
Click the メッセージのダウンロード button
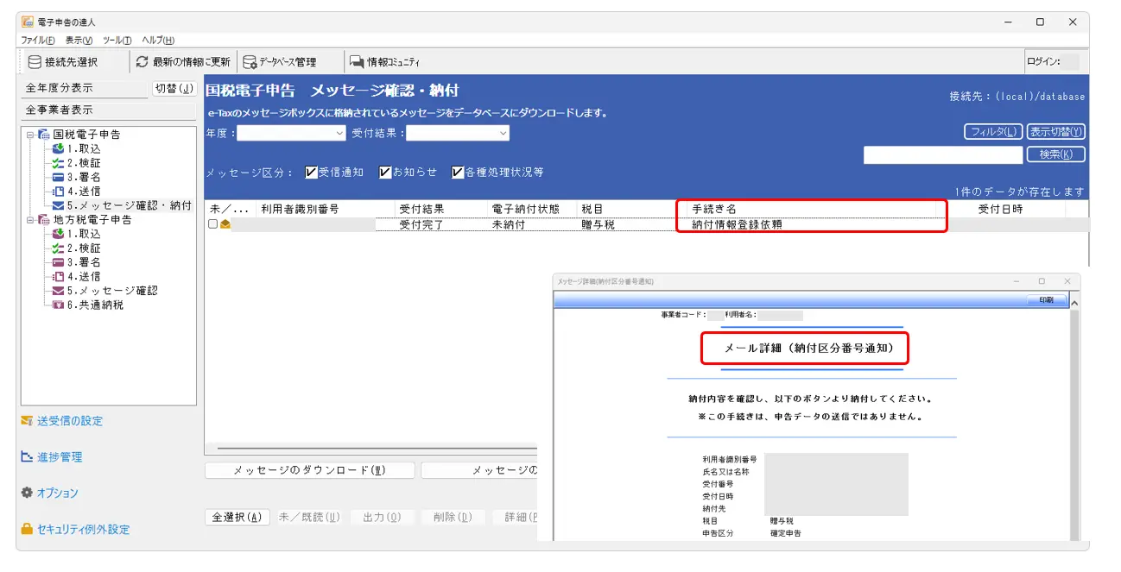point(309,470)
